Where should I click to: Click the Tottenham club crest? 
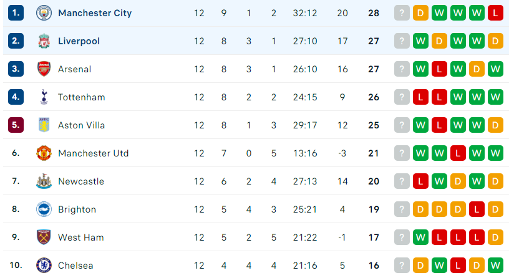coord(44,97)
